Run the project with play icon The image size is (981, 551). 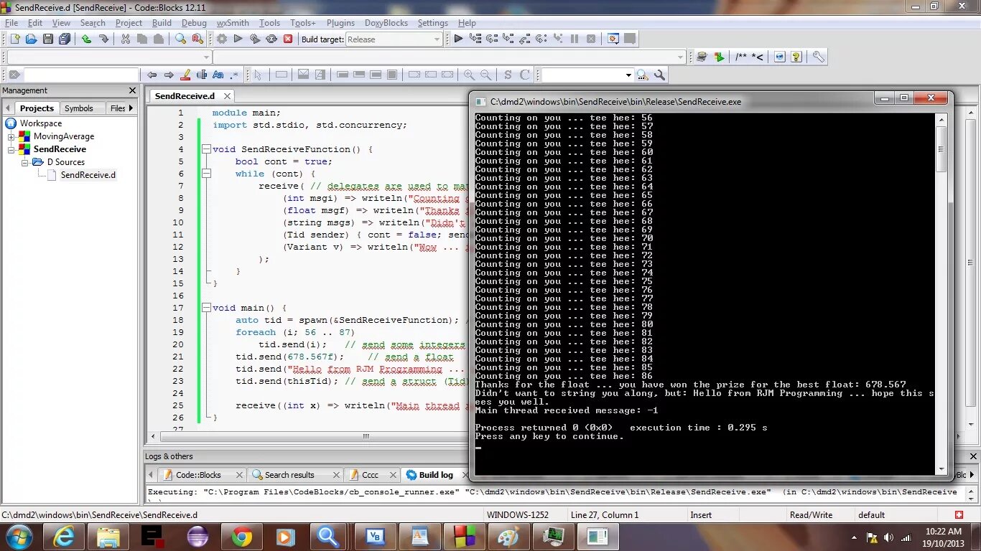pos(238,39)
